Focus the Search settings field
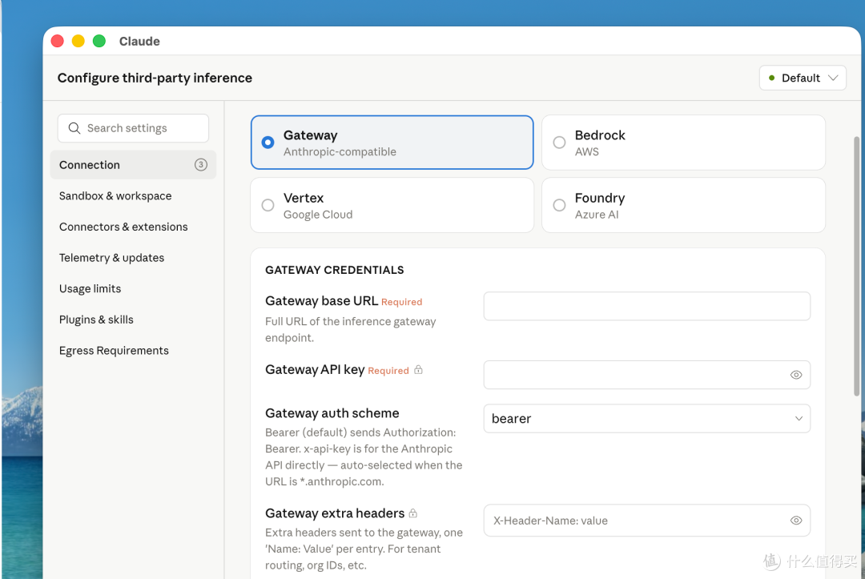Screen dimensions: 865x579 pos(133,128)
